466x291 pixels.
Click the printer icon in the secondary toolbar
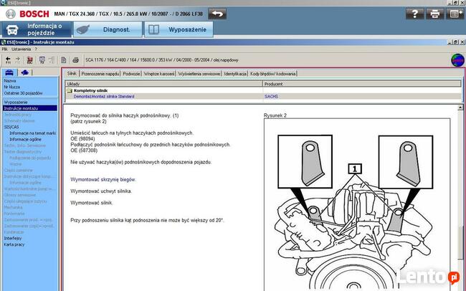coord(76,60)
